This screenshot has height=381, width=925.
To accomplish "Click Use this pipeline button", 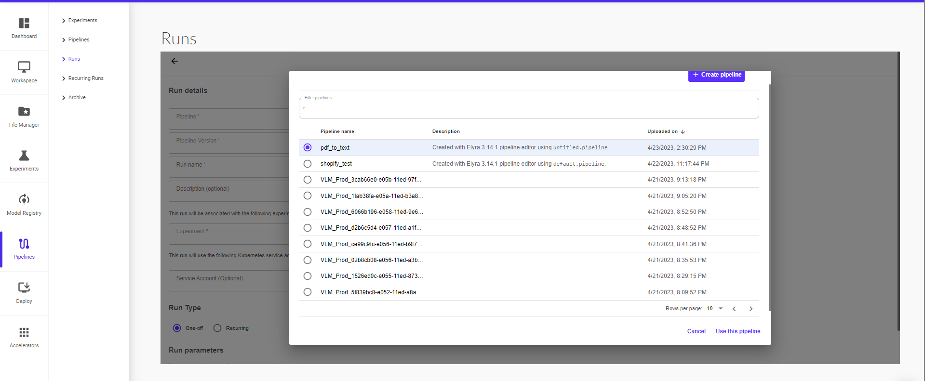I will coord(738,331).
